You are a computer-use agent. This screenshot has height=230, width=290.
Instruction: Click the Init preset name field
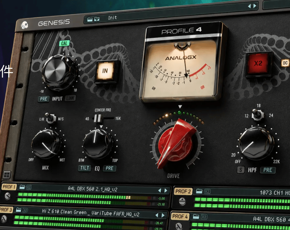[x=112, y=18]
